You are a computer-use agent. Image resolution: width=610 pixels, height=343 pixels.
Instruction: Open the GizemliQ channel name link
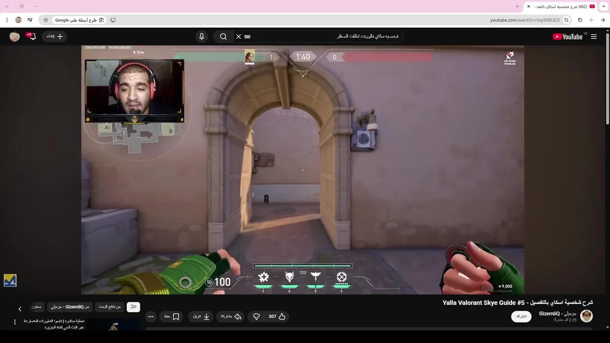click(558, 314)
